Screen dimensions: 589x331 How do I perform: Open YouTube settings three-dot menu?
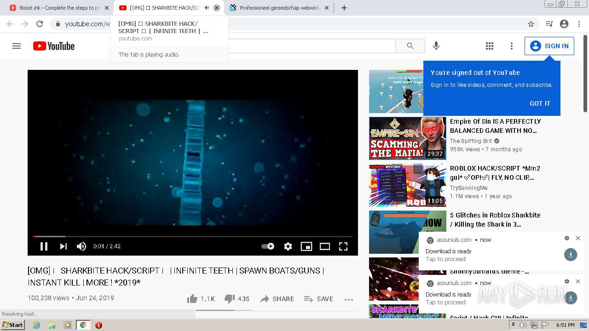(511, 46)
